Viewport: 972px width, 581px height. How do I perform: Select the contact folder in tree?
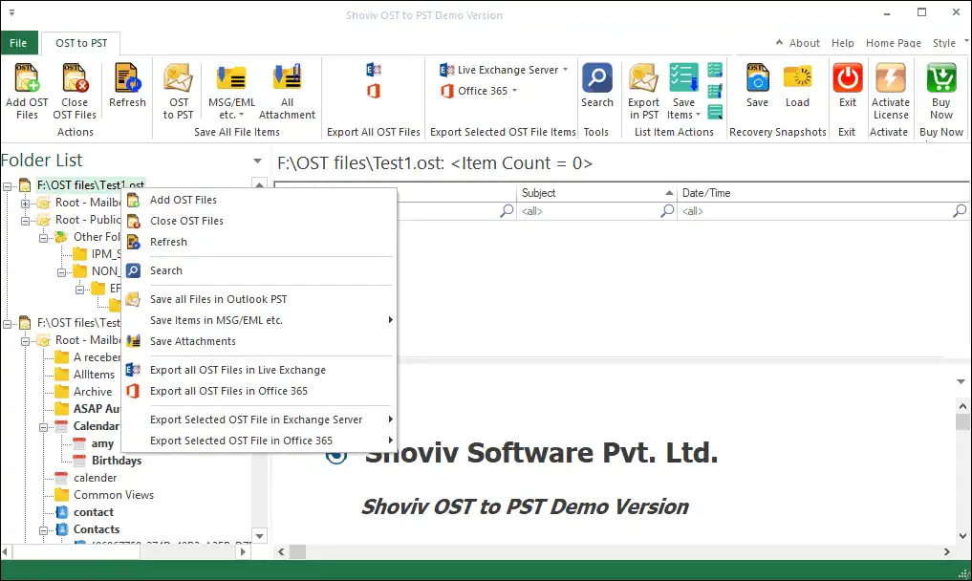pos(93,512)
